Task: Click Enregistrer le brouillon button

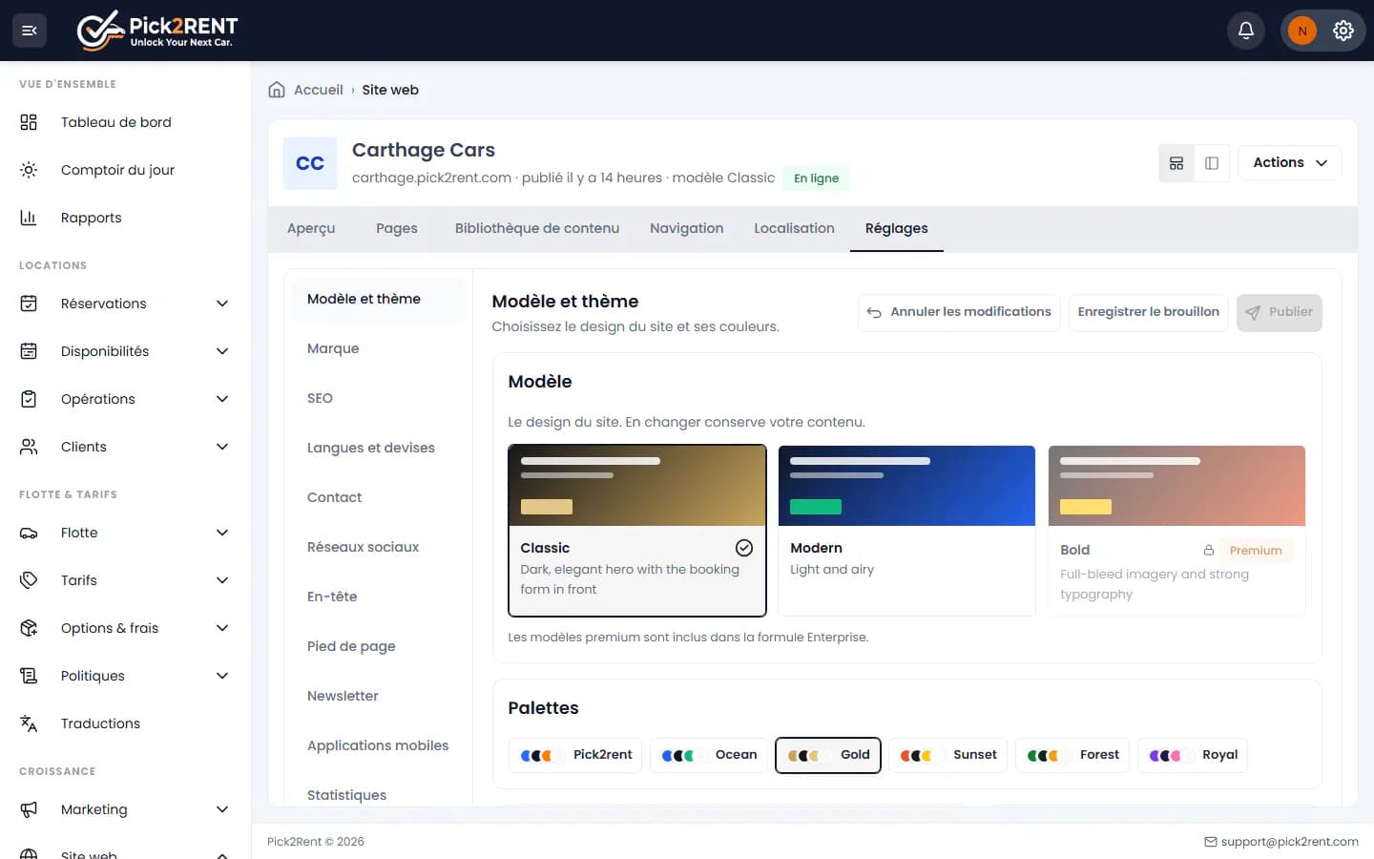Action: [x=1149, y=313]
